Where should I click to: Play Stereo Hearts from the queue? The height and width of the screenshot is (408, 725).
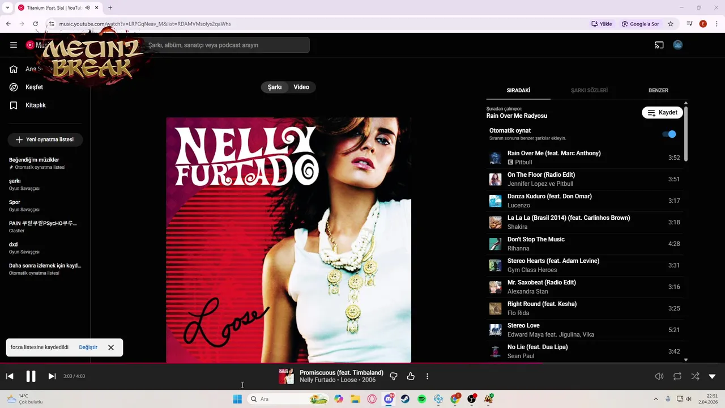[585, 265]
